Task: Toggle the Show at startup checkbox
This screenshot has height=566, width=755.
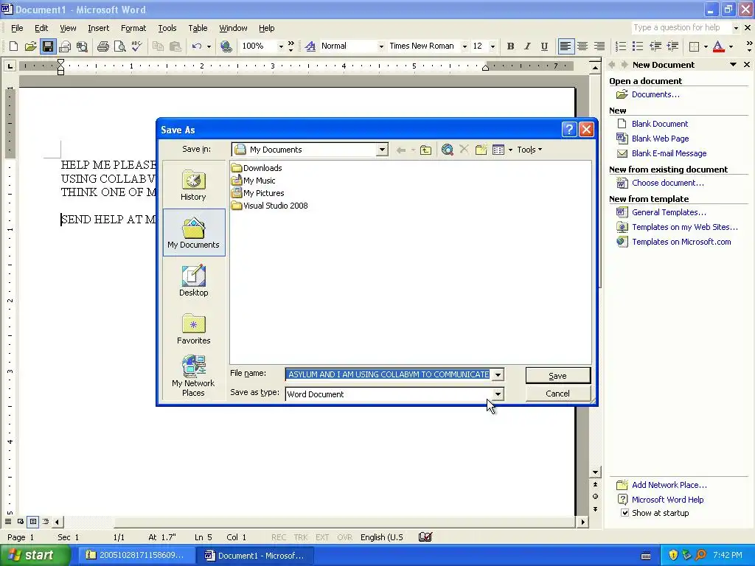Action: point(624,513)
